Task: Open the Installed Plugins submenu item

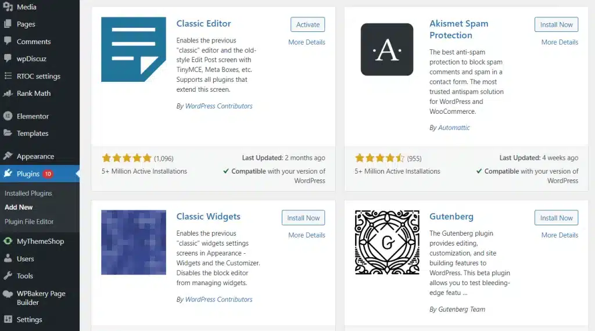Action: 28,193
